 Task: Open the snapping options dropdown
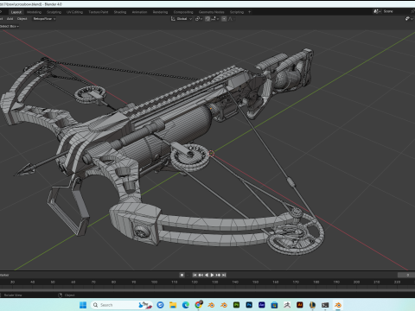(215, 19)
